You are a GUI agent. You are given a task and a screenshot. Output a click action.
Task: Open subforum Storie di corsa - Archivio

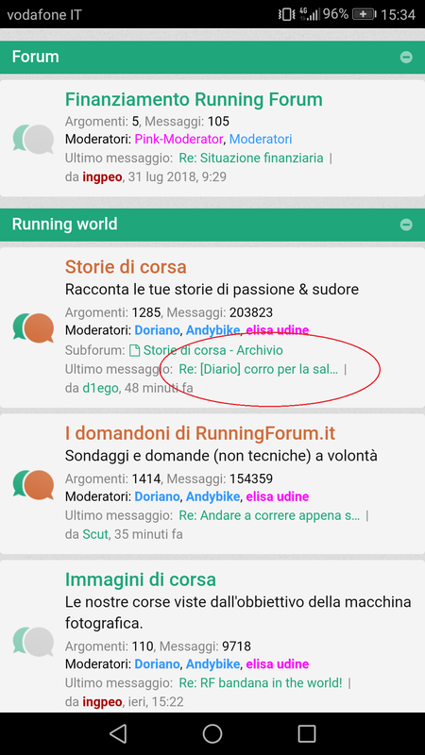pyautogui.click(x=213, y=350)
